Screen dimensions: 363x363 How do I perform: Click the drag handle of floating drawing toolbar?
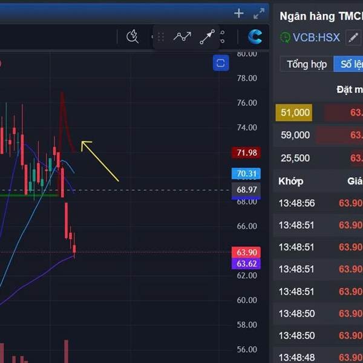point(161,37)
